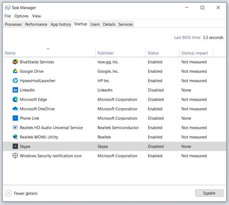Switch to the Users tab

(95, 24)
